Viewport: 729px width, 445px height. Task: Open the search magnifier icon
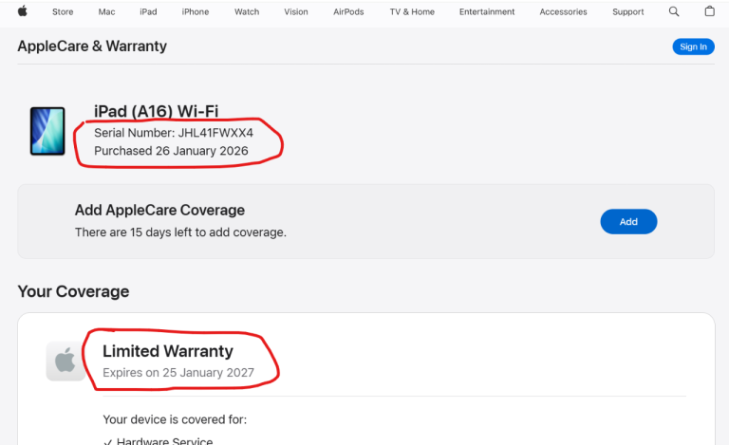[x=674, y=11]
